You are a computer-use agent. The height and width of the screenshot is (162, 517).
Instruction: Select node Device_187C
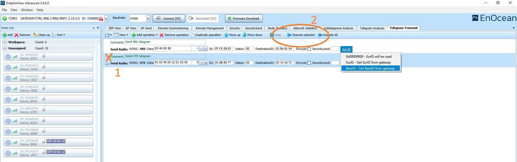click(x=48, y=153)
